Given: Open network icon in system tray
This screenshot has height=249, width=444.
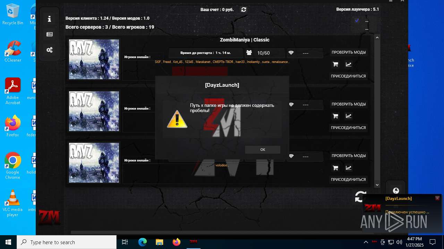Looking at the screenshot, I should 391,242.
